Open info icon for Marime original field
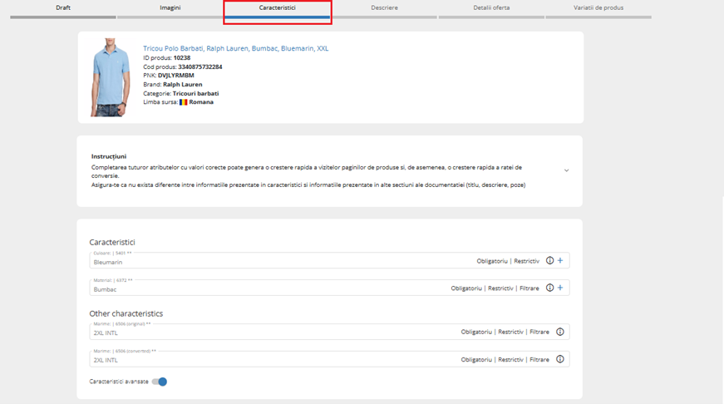 coord(560,333)
